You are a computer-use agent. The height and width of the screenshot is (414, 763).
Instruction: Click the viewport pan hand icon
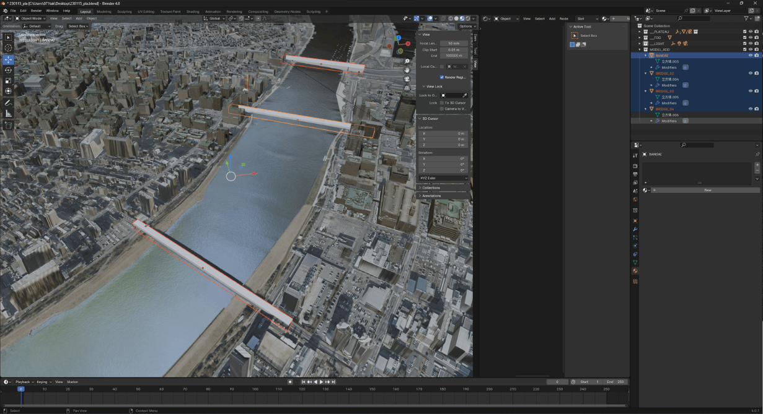[407, 70]
